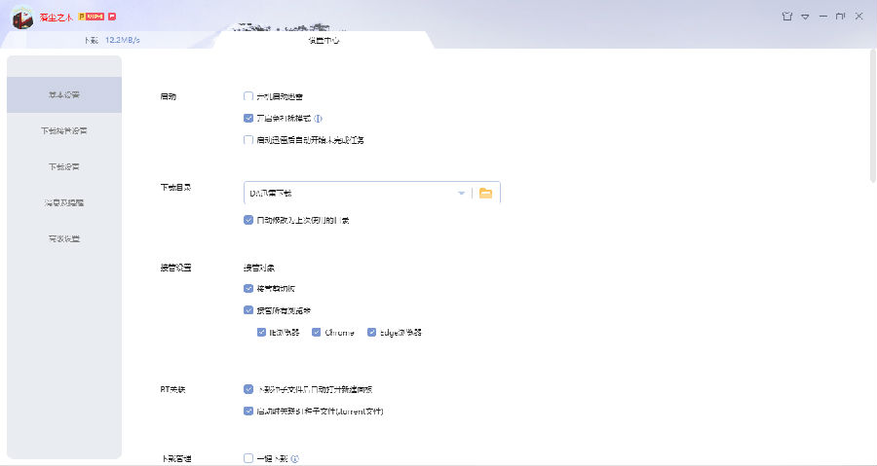Click the info icon beside the 免打扰模式 option

point(319,119)
